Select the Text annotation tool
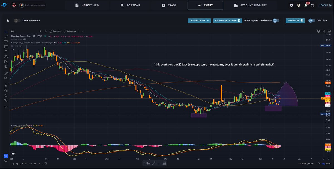The width and height of the screenshot is (334, 169). [x=6, y=52]
